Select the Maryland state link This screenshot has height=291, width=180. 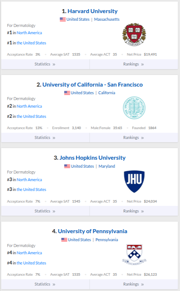coord(107,166)
